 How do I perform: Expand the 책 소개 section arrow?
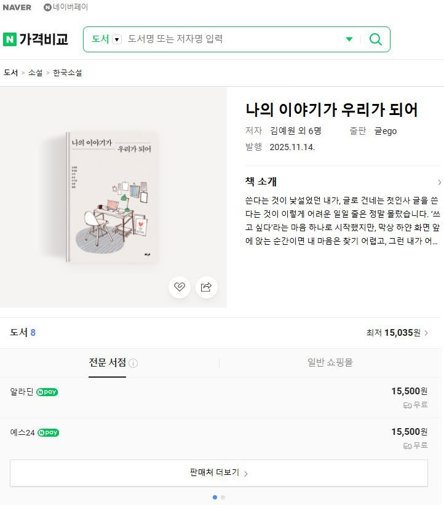439,182
